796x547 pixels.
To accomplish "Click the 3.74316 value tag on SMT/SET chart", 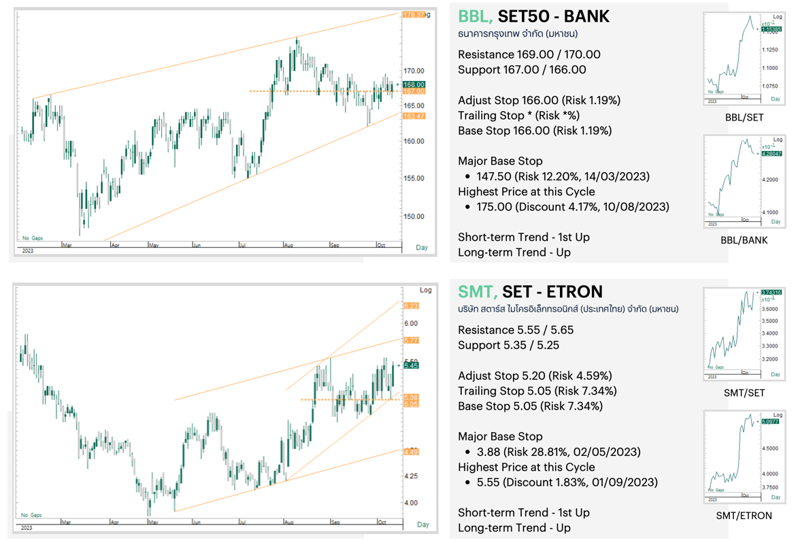I will pyautogui.click(x=771, y=292).
